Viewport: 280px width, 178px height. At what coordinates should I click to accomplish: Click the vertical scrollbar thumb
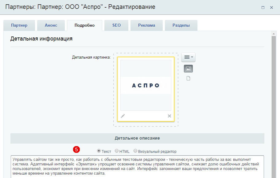(x=274, y=107)
